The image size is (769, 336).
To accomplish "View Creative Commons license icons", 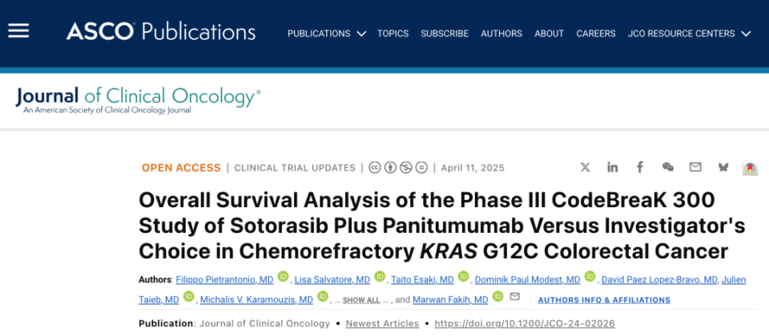I will [x=398, y=167].
